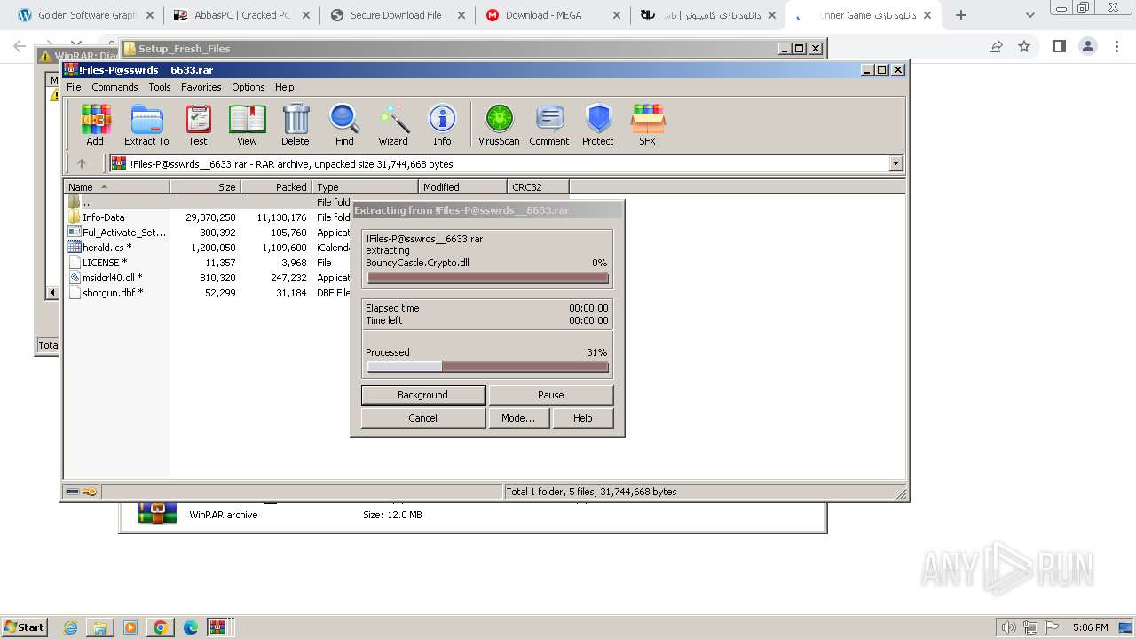
Task: Click the Extract To toolbar icon
Action: coord(146,125)
